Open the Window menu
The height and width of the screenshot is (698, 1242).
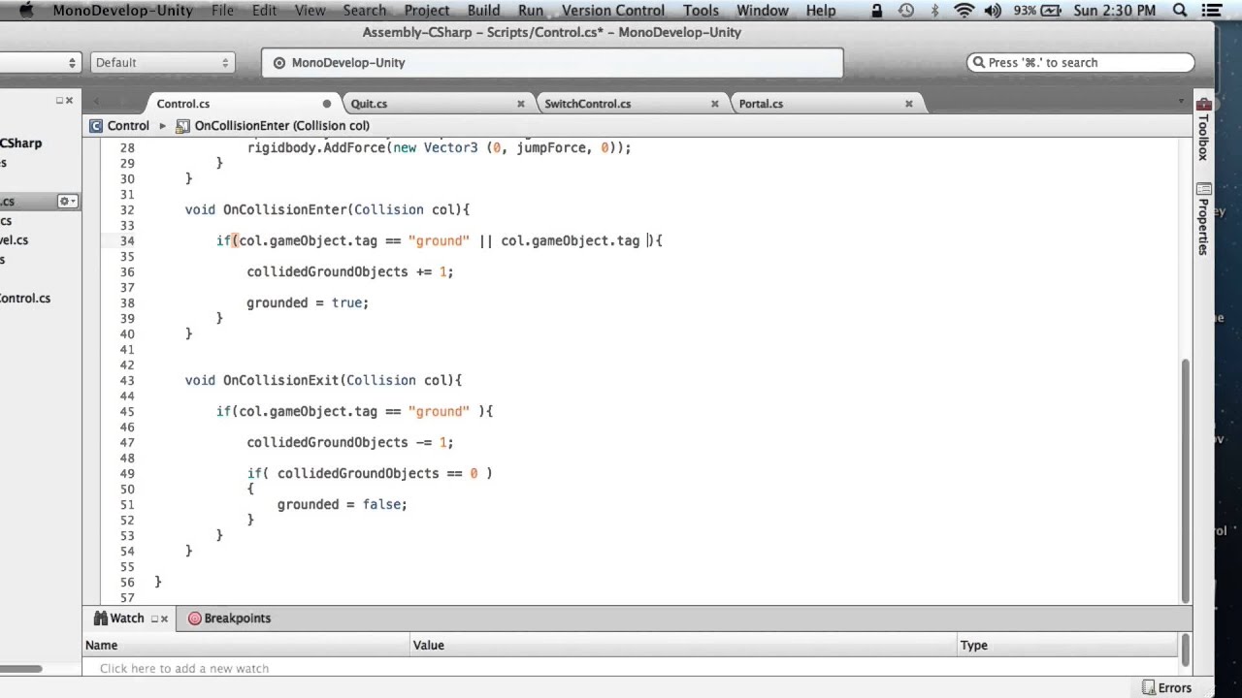pos(763,11)
